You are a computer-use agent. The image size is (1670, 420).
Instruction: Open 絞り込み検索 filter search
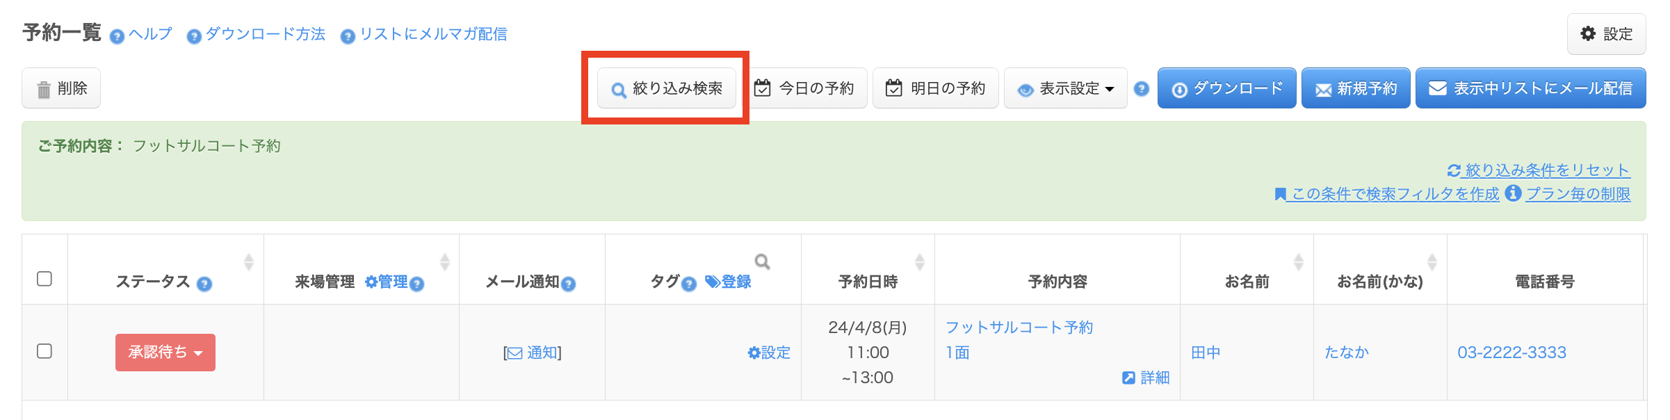coord(667,88)
